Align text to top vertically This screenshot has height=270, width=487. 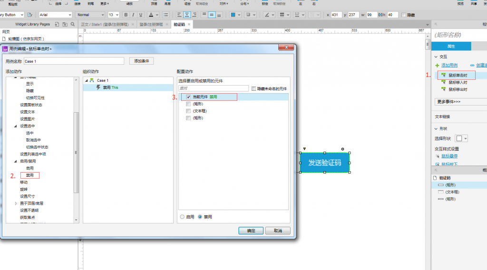coord(204,15)
